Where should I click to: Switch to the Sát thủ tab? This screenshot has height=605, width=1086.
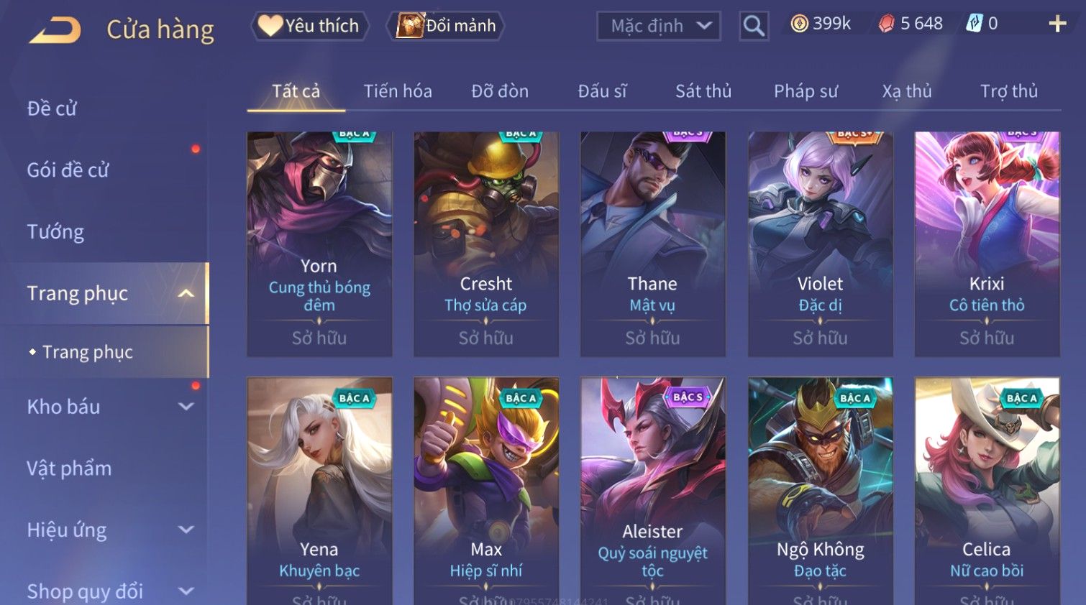pyautogui.click(x=703, y=91)
